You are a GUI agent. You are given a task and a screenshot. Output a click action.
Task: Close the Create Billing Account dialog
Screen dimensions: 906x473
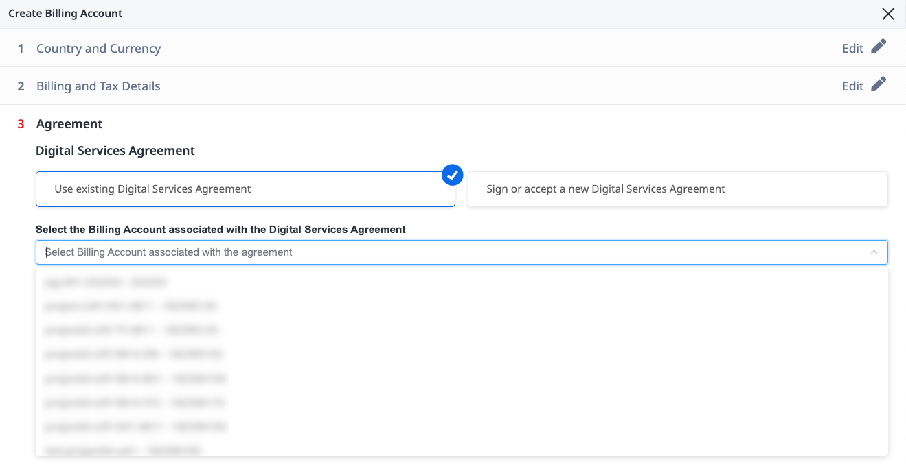[x=888, y=14]
